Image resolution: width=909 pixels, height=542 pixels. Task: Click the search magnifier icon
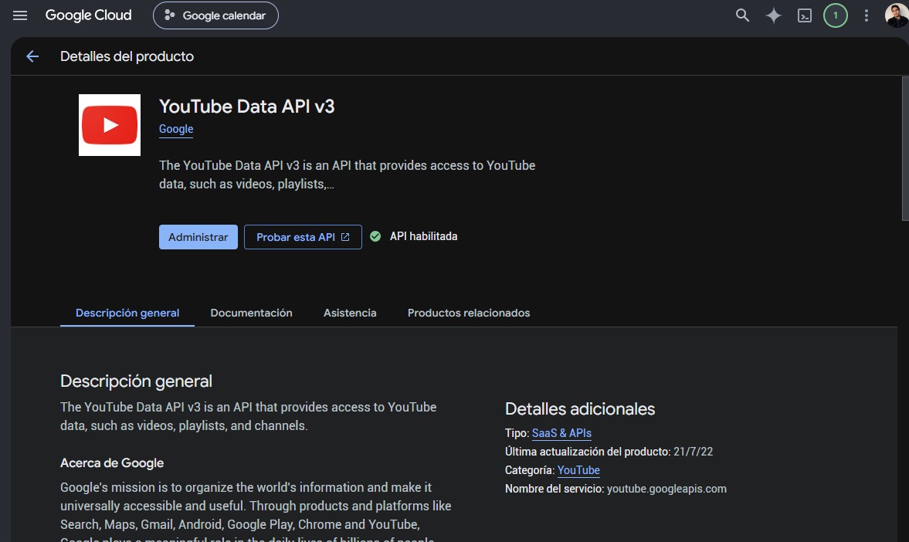coord(742,15)
